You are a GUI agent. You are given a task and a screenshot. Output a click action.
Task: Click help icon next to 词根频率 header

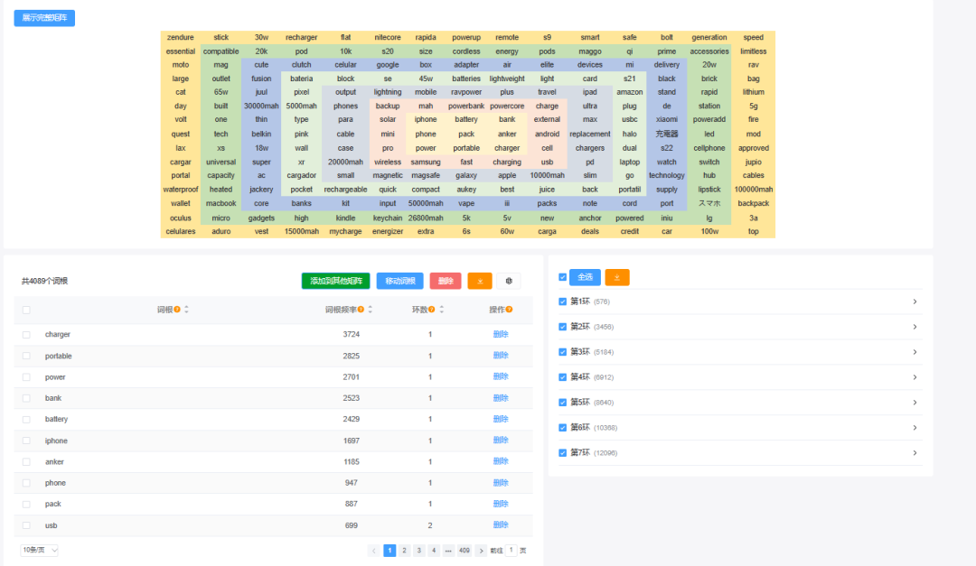click(x=361, y=310)
